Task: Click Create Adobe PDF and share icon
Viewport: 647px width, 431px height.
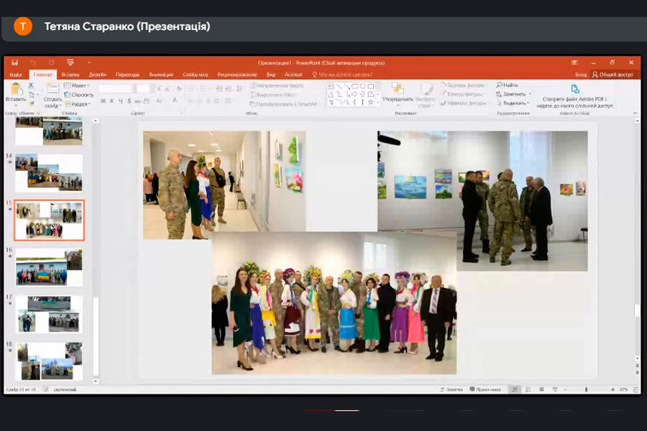Action: click(x=574, y=90)
